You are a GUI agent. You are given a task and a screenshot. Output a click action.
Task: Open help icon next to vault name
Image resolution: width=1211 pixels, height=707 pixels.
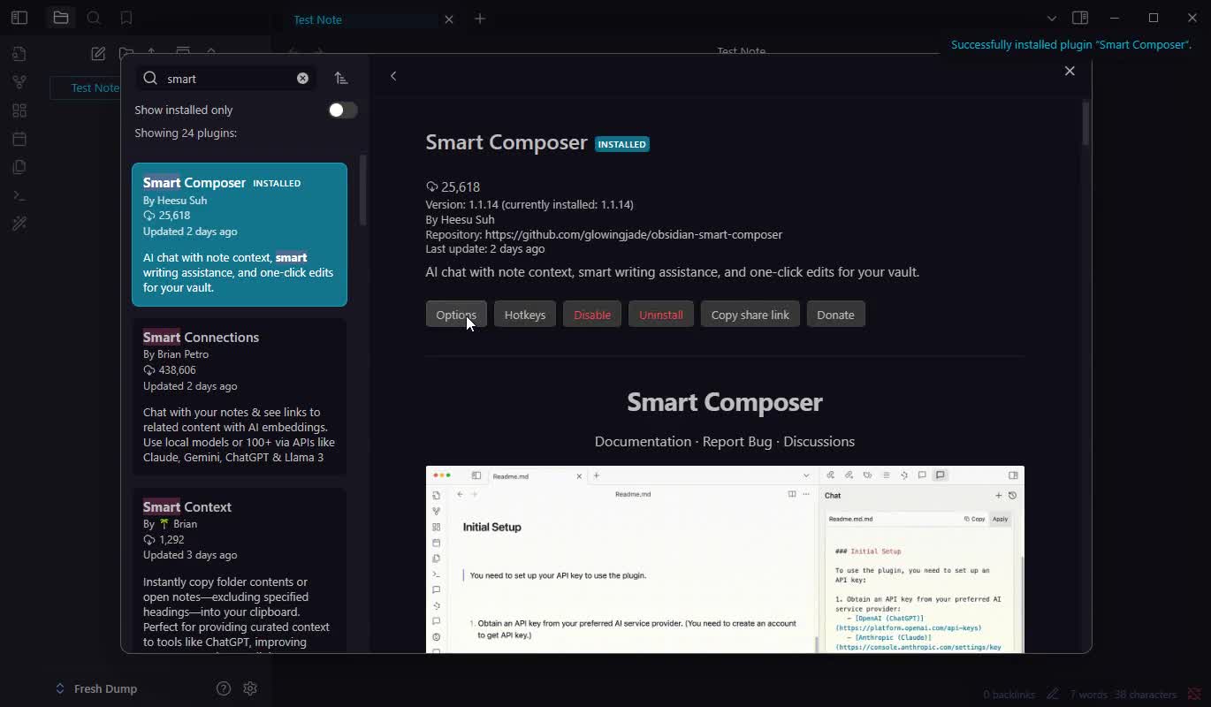click(224, 688)
